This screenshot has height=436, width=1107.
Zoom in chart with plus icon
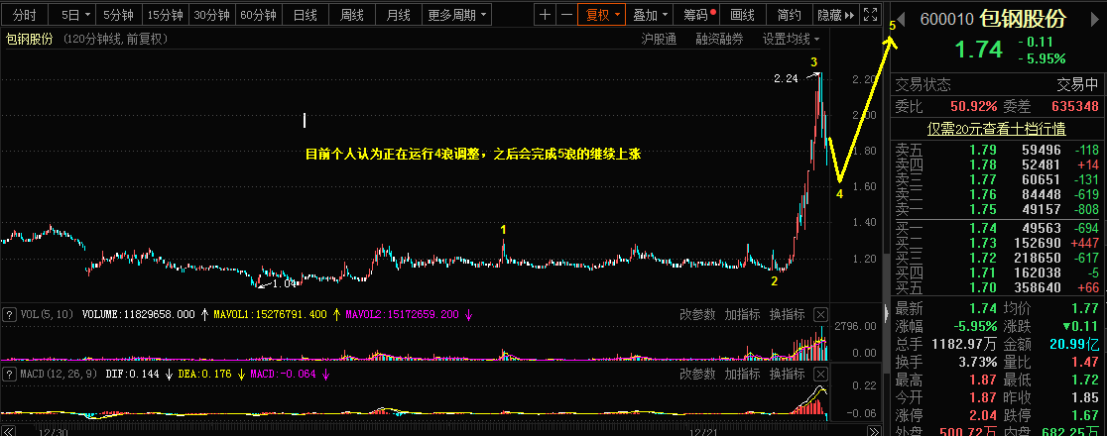pyautogui.click(x=545, y=14)
